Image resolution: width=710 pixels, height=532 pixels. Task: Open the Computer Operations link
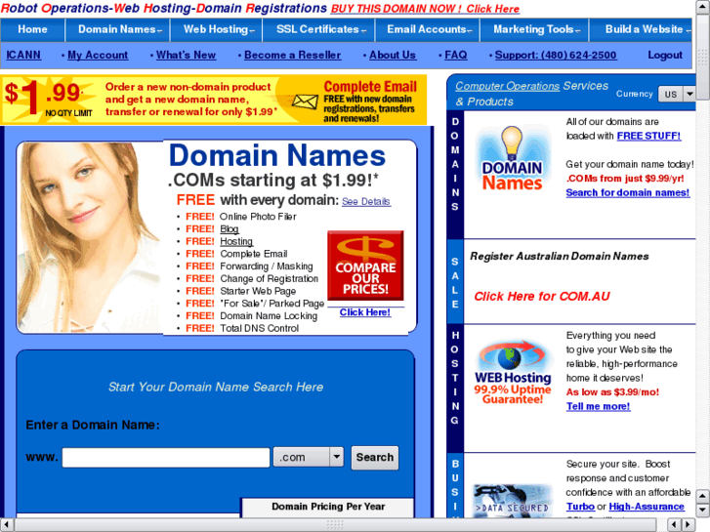[x=507, y=86]
